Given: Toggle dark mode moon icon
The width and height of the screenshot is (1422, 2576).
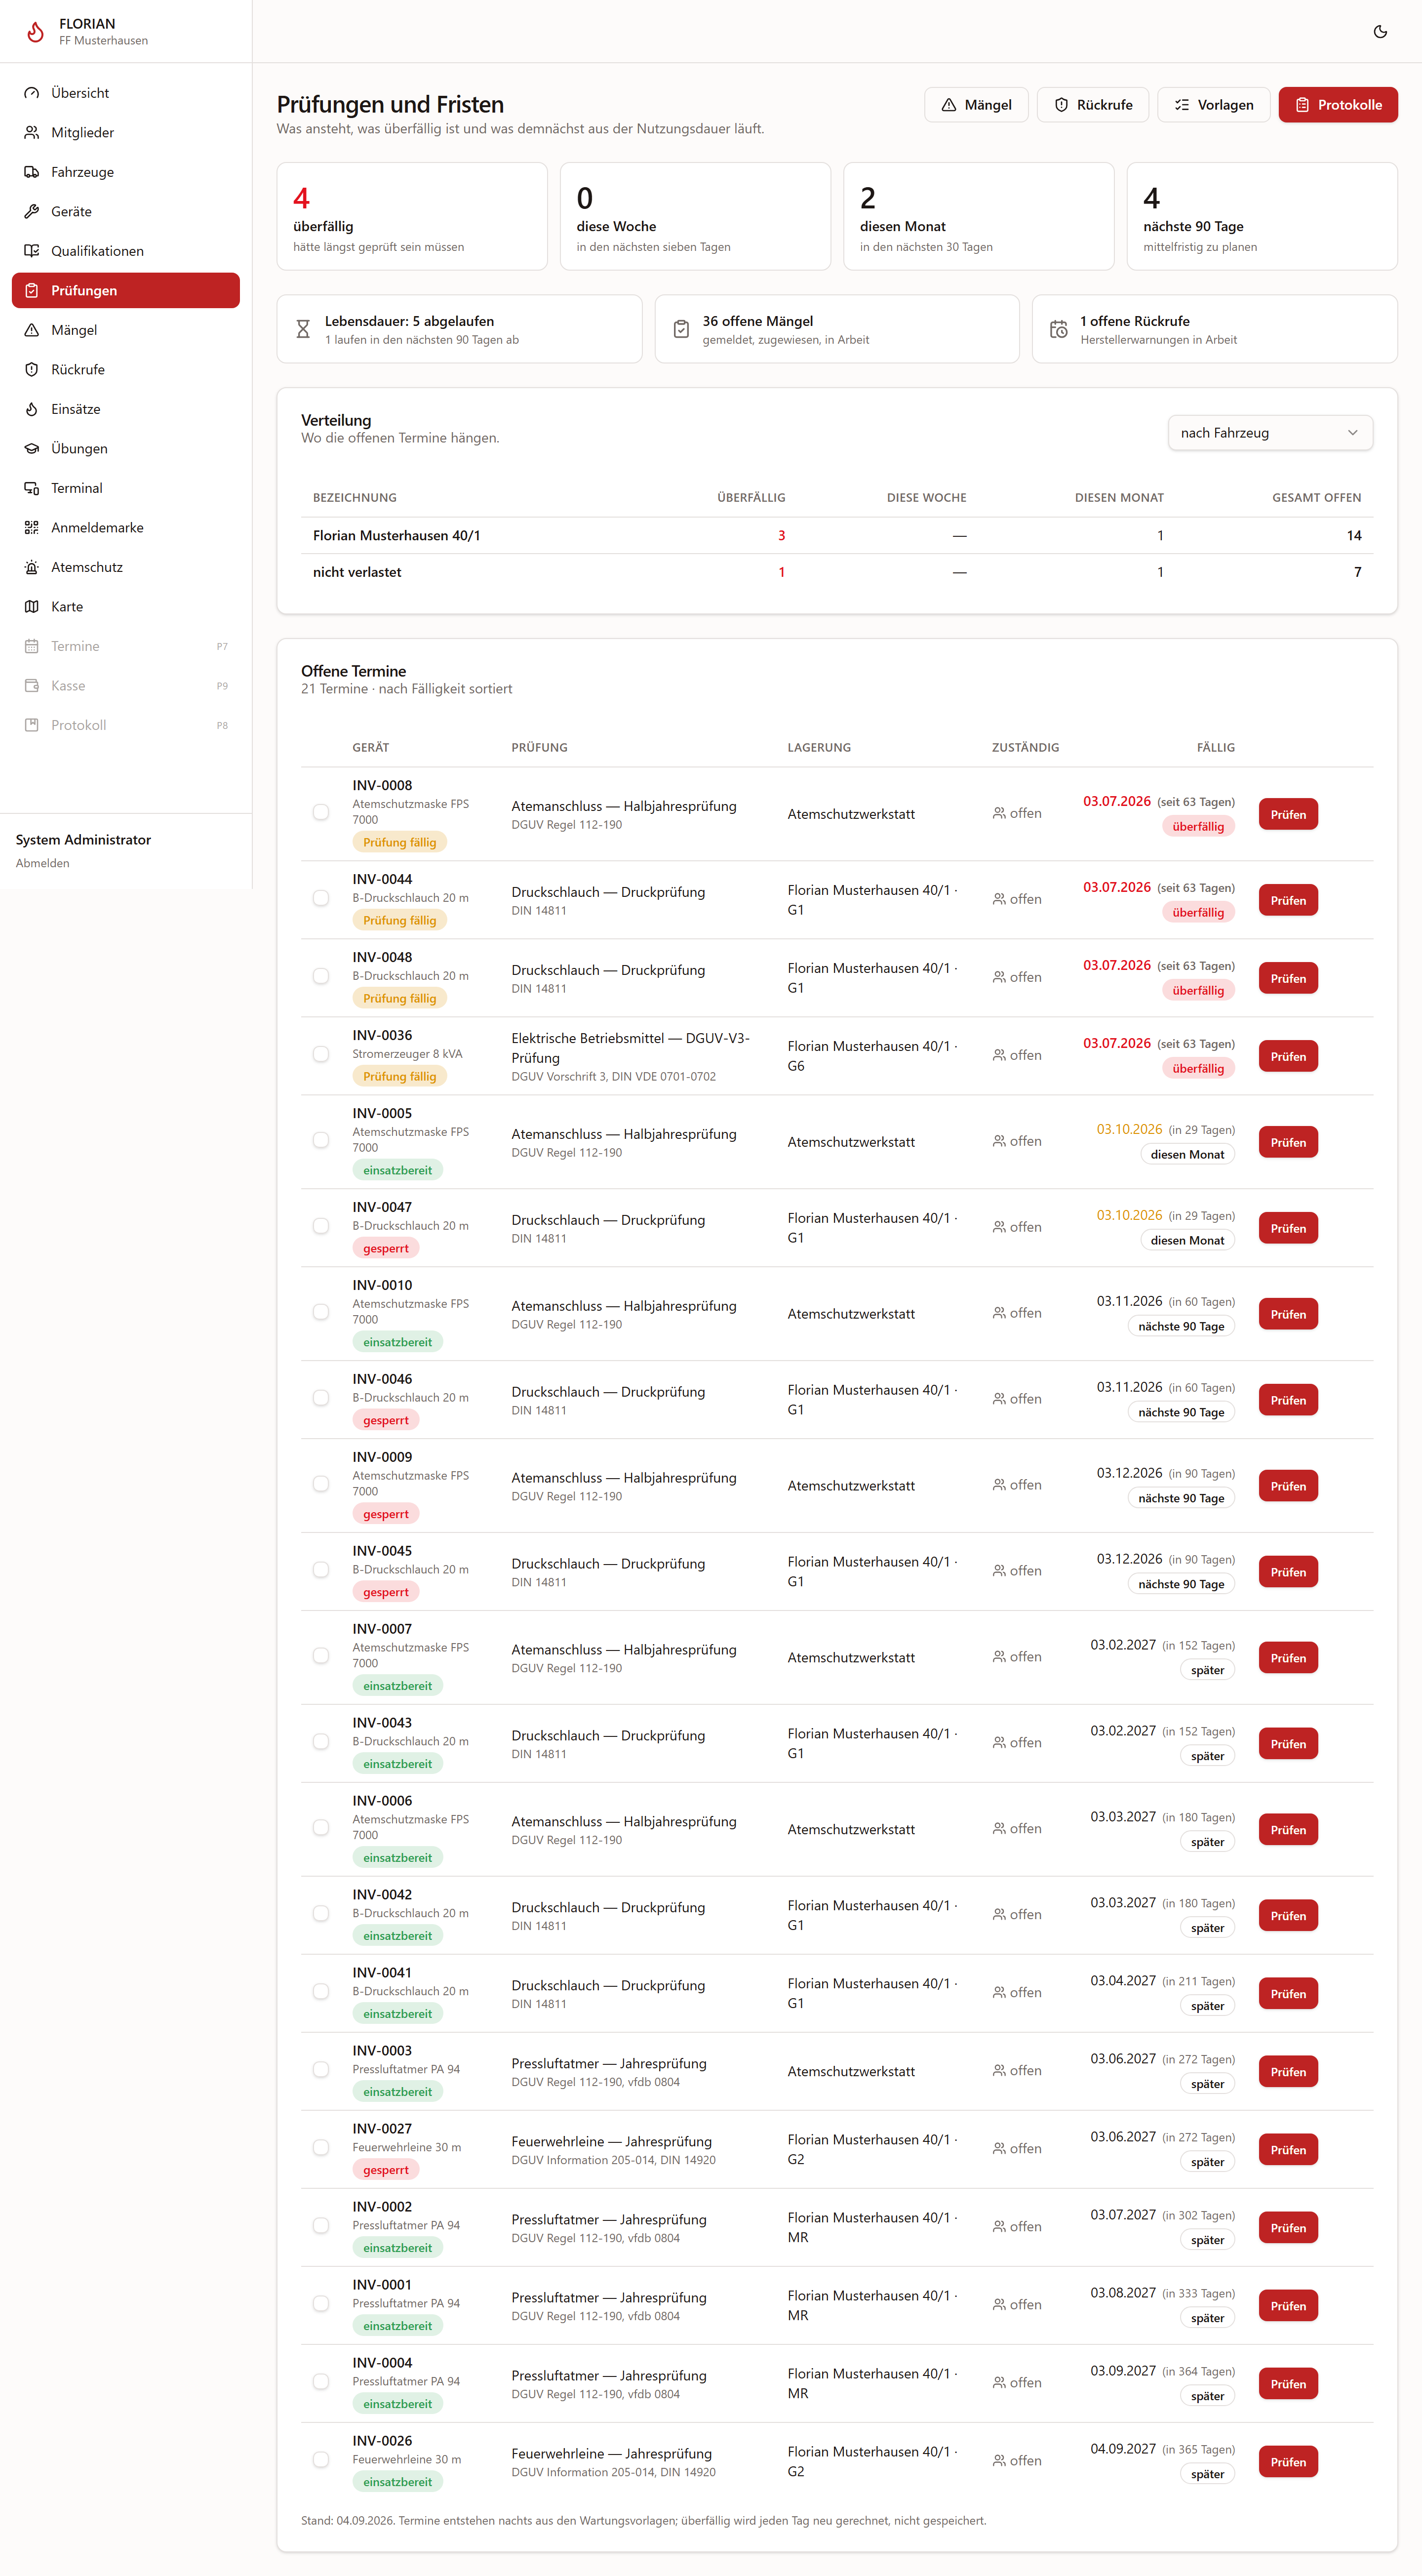Looking at the screenshot, I should coord(1380,32).
